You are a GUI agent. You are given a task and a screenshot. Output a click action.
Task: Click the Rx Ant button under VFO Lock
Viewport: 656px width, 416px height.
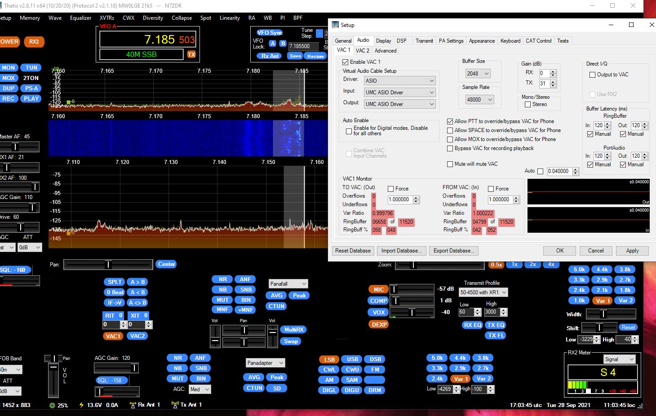point(270,56)
